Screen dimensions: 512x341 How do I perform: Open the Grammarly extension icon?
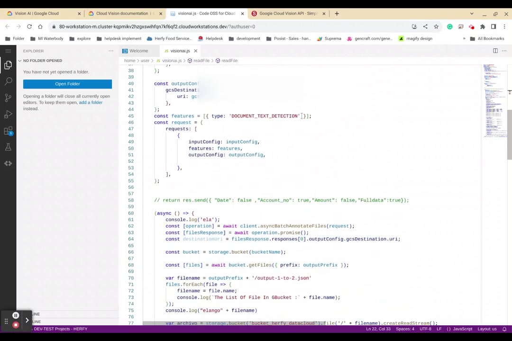449,27
